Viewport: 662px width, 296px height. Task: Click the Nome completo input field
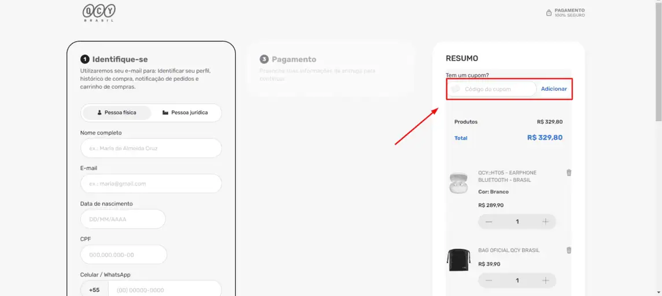(151, 148)
